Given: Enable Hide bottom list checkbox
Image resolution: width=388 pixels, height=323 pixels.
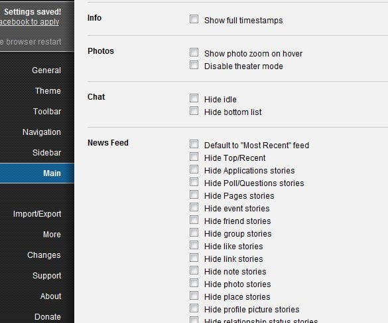Looking at the screenshot, I should click(194, 111).
